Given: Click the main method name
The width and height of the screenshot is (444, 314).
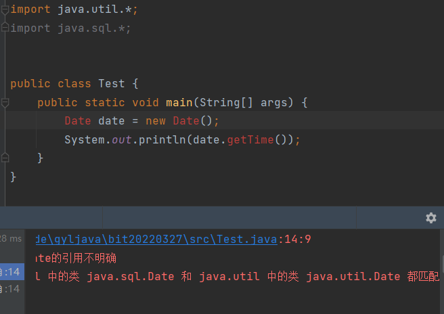Looking at the screenshot, I should [x=179, y=102].
